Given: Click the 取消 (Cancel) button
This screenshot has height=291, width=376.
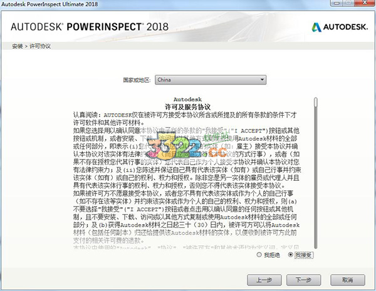Looking at the screenshot, I should 348,280.
